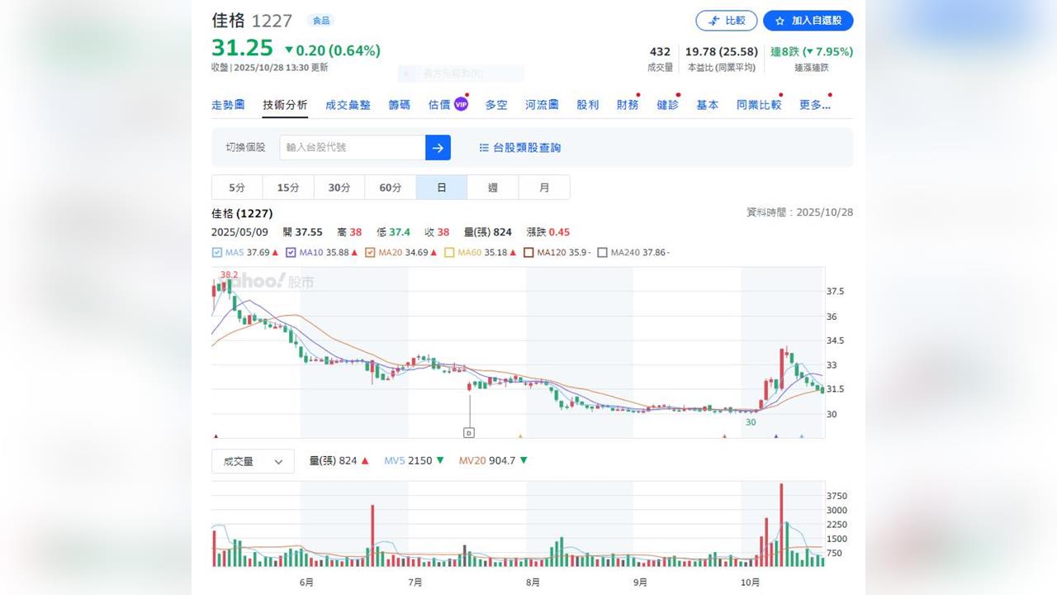The height and width of the screenshot is (595, 1057).
Task: Switch to the 走勢圖 tab
Action: coord(228,104)
